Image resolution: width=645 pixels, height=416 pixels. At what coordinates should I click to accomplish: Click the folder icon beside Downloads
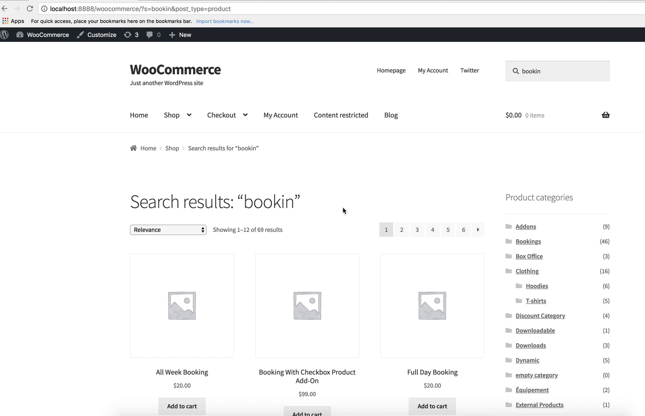coord(509,345)
